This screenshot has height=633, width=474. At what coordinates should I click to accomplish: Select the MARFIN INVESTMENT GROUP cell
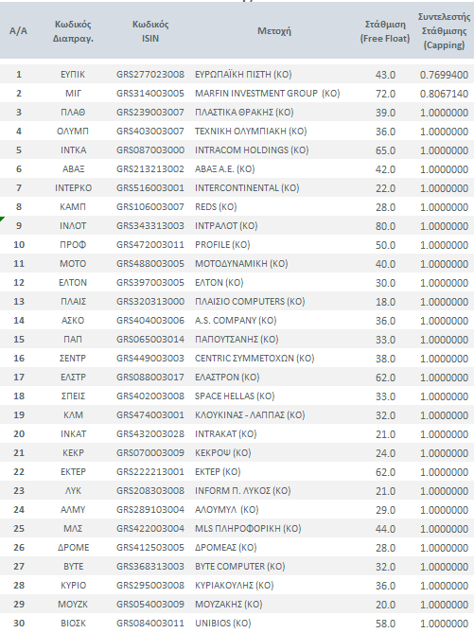click(x=268, y=94)
